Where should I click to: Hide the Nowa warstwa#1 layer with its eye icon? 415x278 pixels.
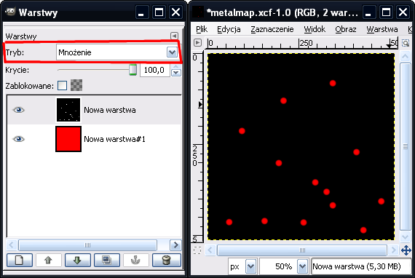click(18, 139)
